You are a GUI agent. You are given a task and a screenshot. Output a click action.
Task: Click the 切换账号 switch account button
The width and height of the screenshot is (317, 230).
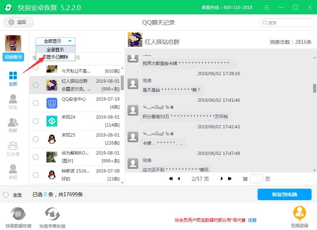[13, 57]
